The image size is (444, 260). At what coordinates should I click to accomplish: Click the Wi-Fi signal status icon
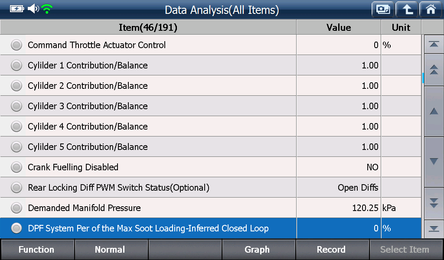[x=47, y=9]
